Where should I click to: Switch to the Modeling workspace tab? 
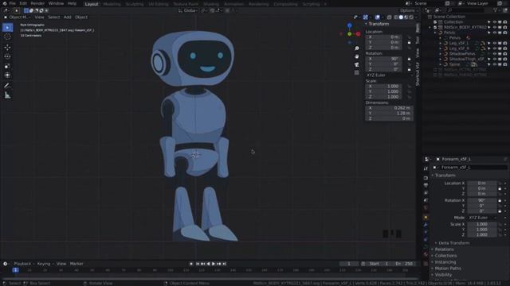pos(112,4)
